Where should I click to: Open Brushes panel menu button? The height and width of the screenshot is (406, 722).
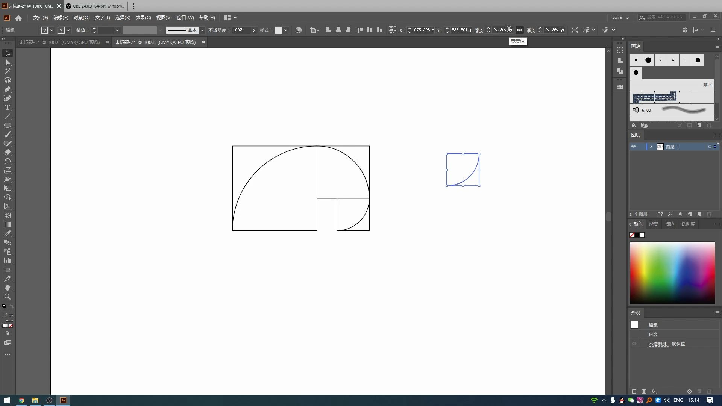pyautogui.click(x=717, y=47)
